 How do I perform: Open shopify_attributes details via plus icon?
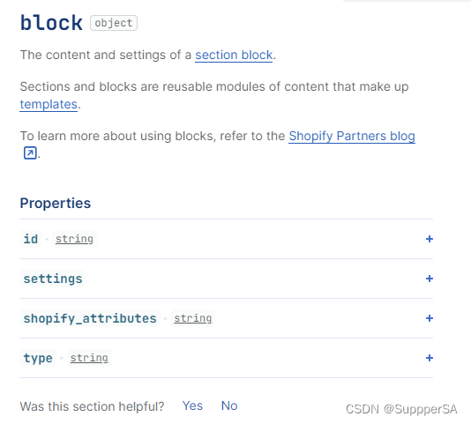430,318
